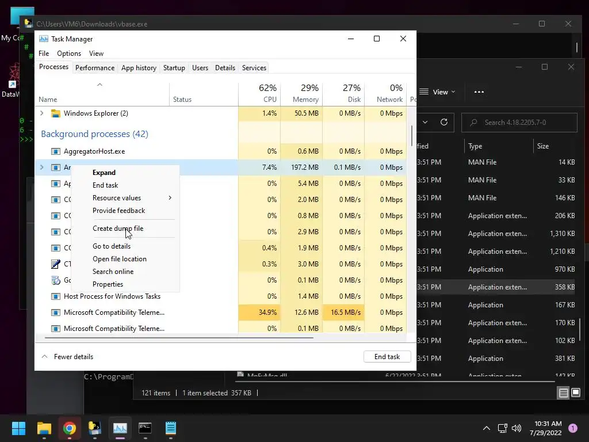The width and height of the screenshot is (589, 442).
Task: Click the pen-and-paper process icon in list
Action: (x=56, y=264)
